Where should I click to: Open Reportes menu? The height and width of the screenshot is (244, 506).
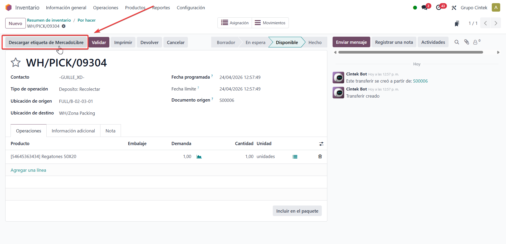(161, 8)
